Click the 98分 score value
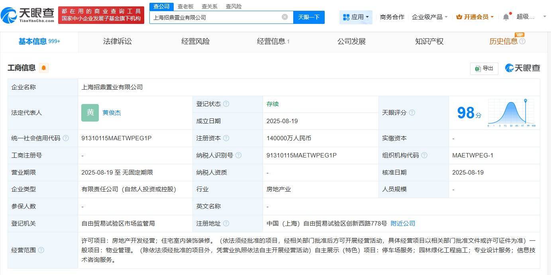Image resolution: width=551 pixels, height=275 pixels. click(x=469, y=113)
